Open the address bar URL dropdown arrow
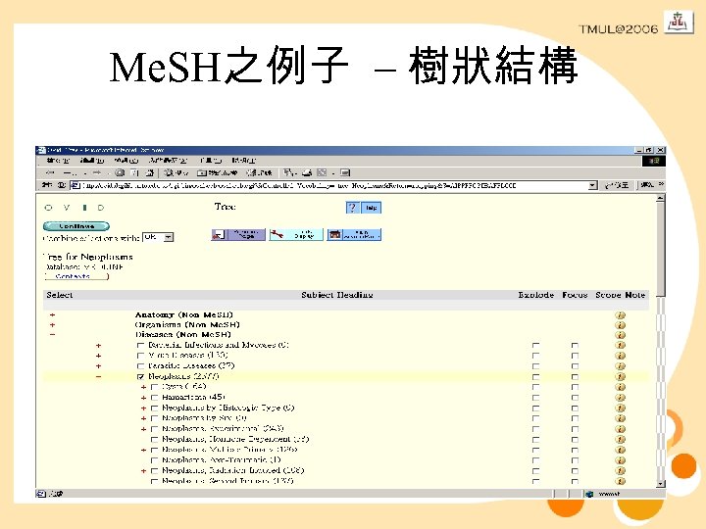Screen dimensions: 706x529 pos(593,185)
